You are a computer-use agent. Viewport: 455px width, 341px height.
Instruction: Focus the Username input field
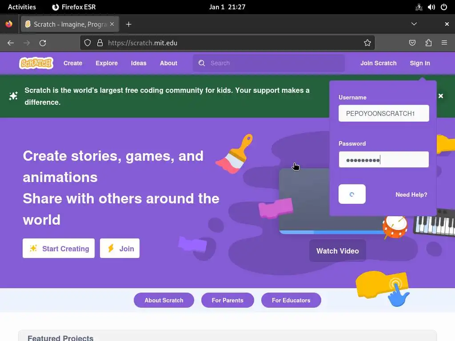click(x=383, y=113)
